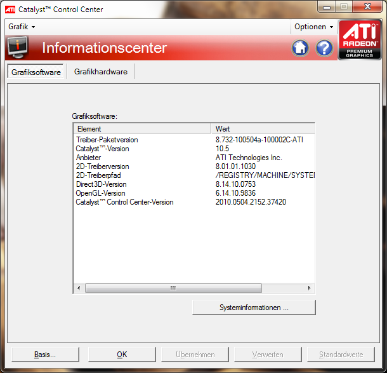Click the value 10.5
The image size is (387, 373).
(x=222, y=149)
